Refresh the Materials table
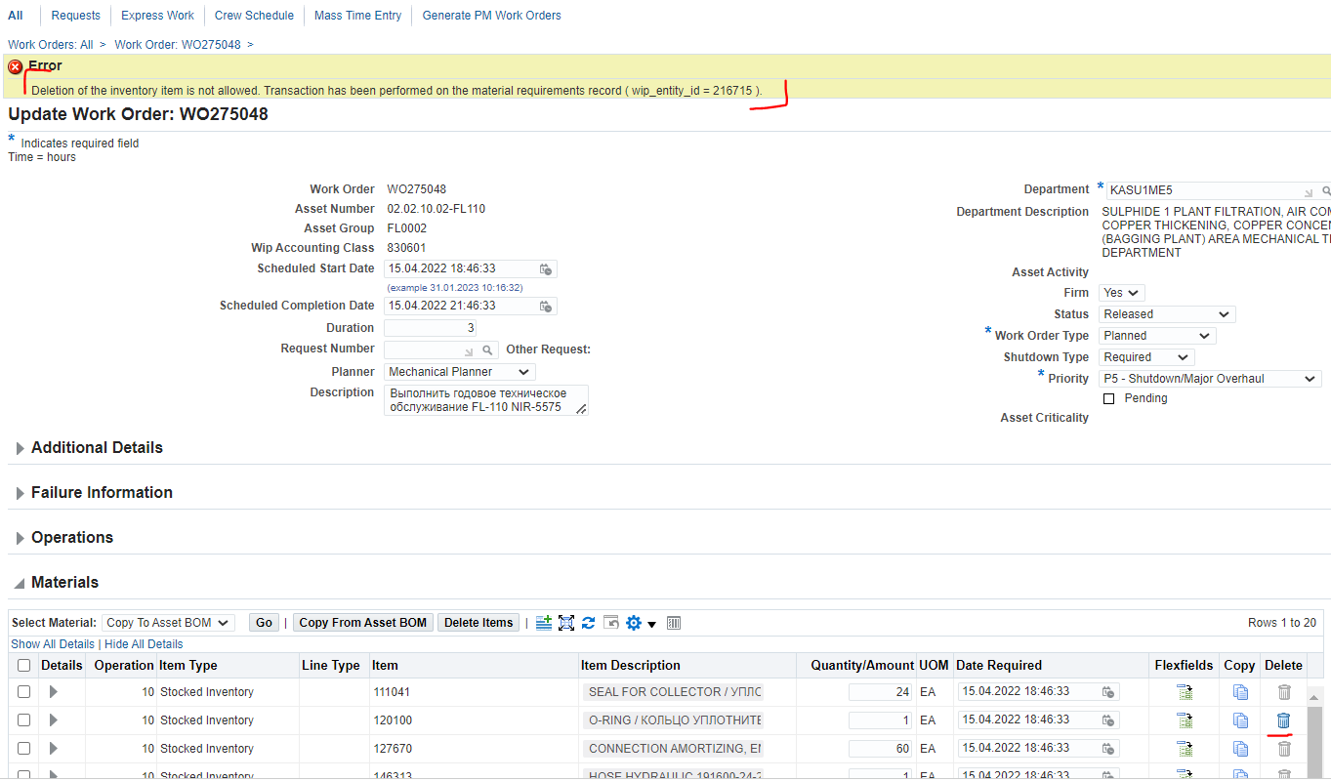This screenshot has width=1331, height=781. click(589, 622)
